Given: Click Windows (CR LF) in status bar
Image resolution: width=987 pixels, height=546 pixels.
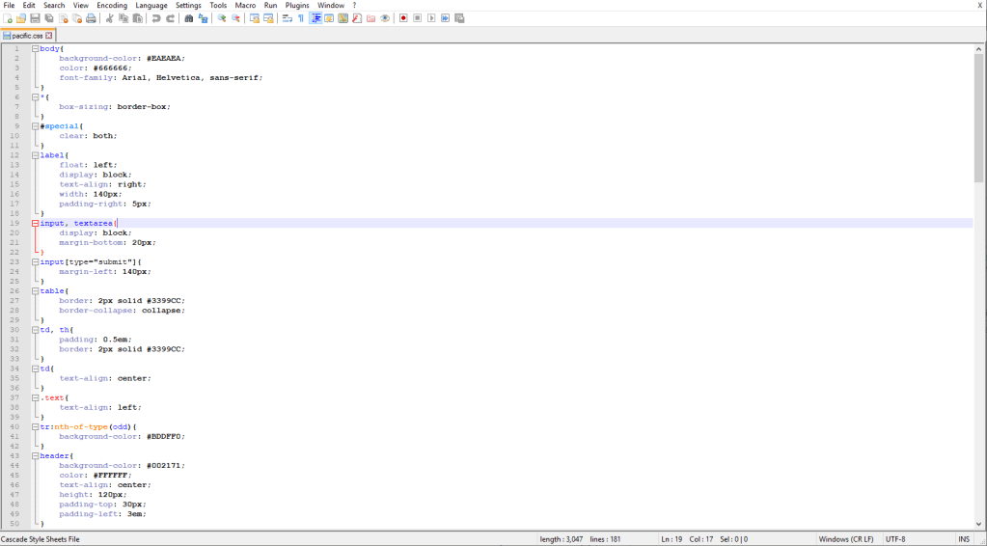Looking at the screenshot, I should tap(848, 538).
